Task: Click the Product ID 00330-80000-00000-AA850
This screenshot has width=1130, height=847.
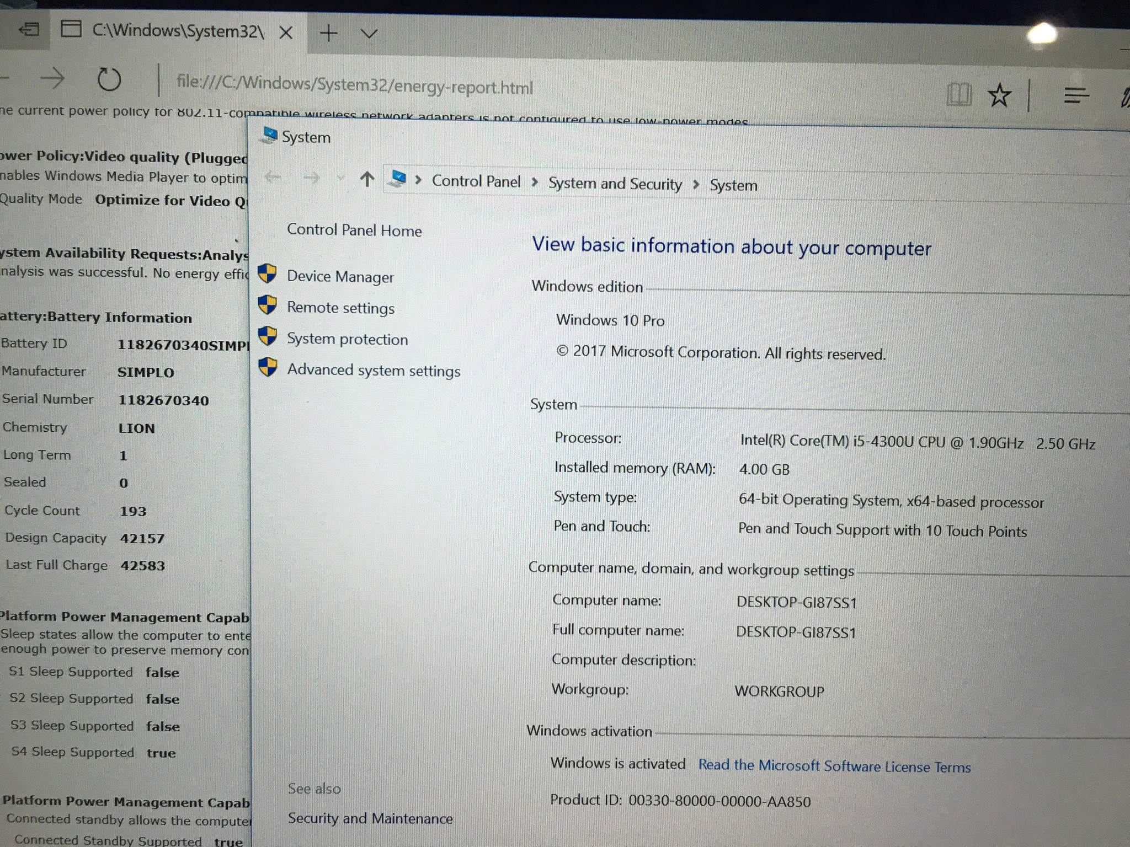Action: 680,801
